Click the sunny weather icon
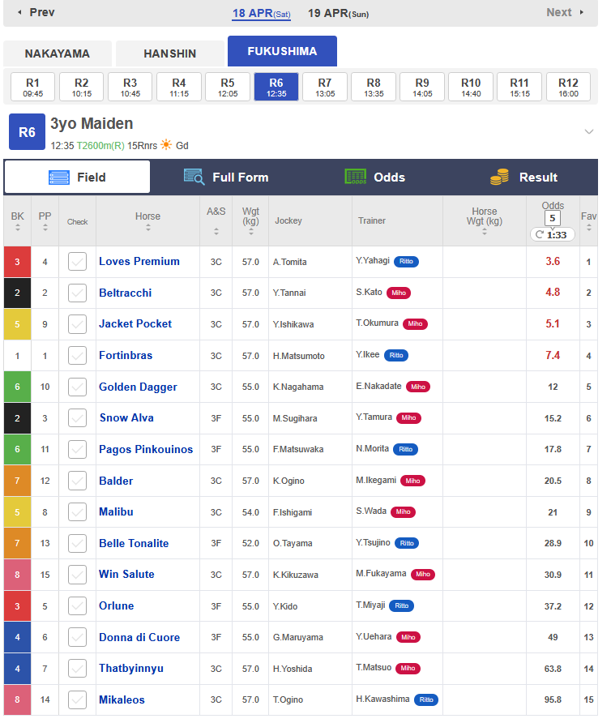 pyautogui.click(x=166, y=145)
